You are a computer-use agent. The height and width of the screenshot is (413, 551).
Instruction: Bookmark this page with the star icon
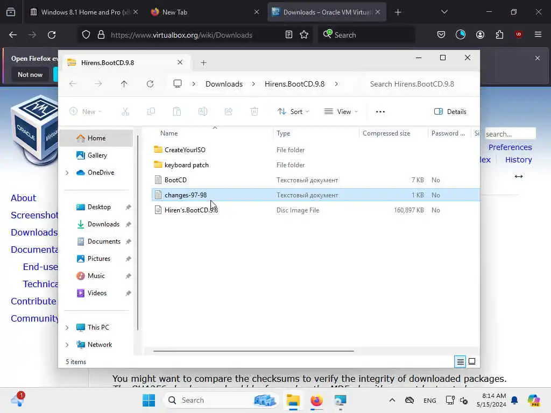pos(304,35)
